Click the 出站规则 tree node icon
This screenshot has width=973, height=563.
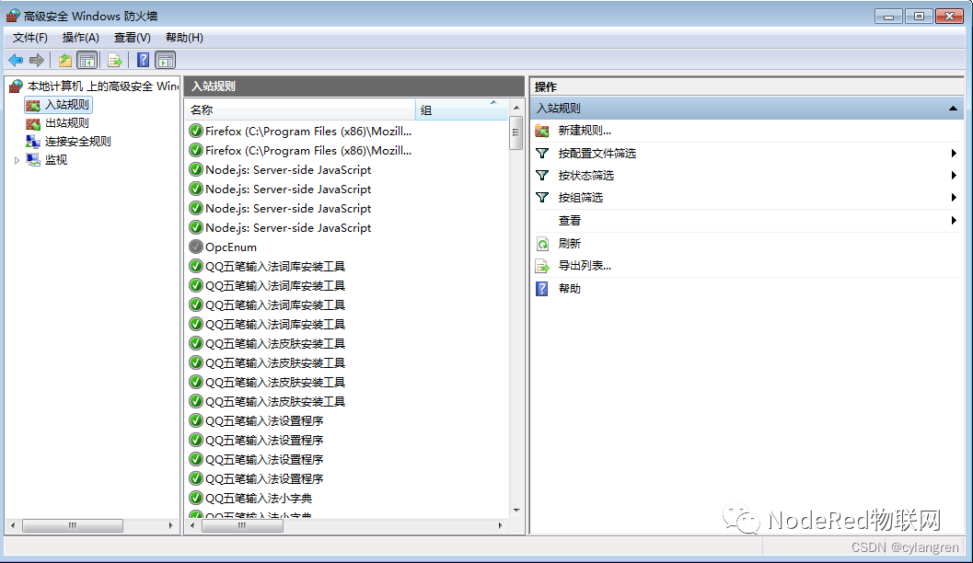coord(33,123)
